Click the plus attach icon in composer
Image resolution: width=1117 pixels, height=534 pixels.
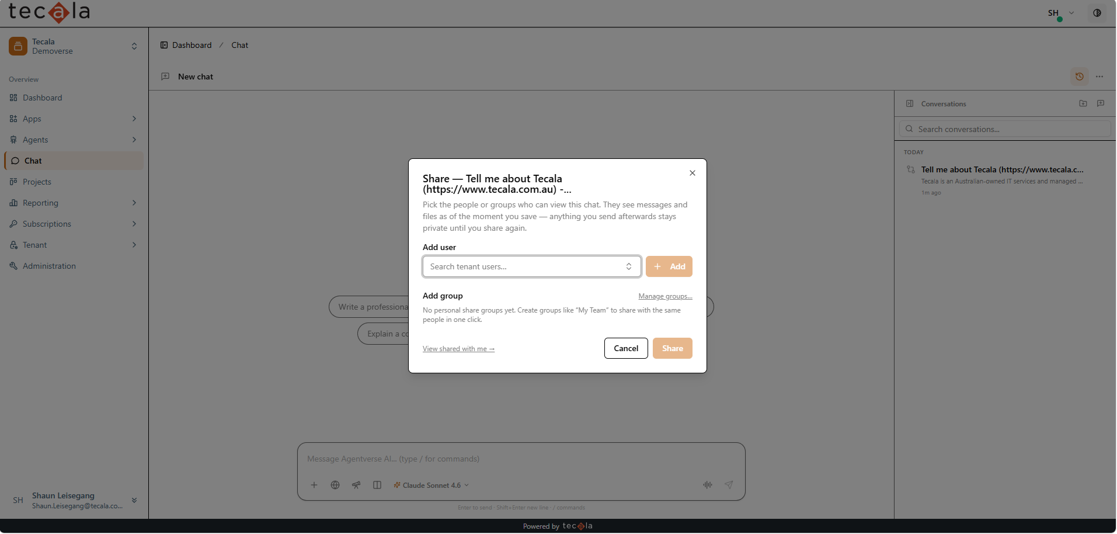314,485
